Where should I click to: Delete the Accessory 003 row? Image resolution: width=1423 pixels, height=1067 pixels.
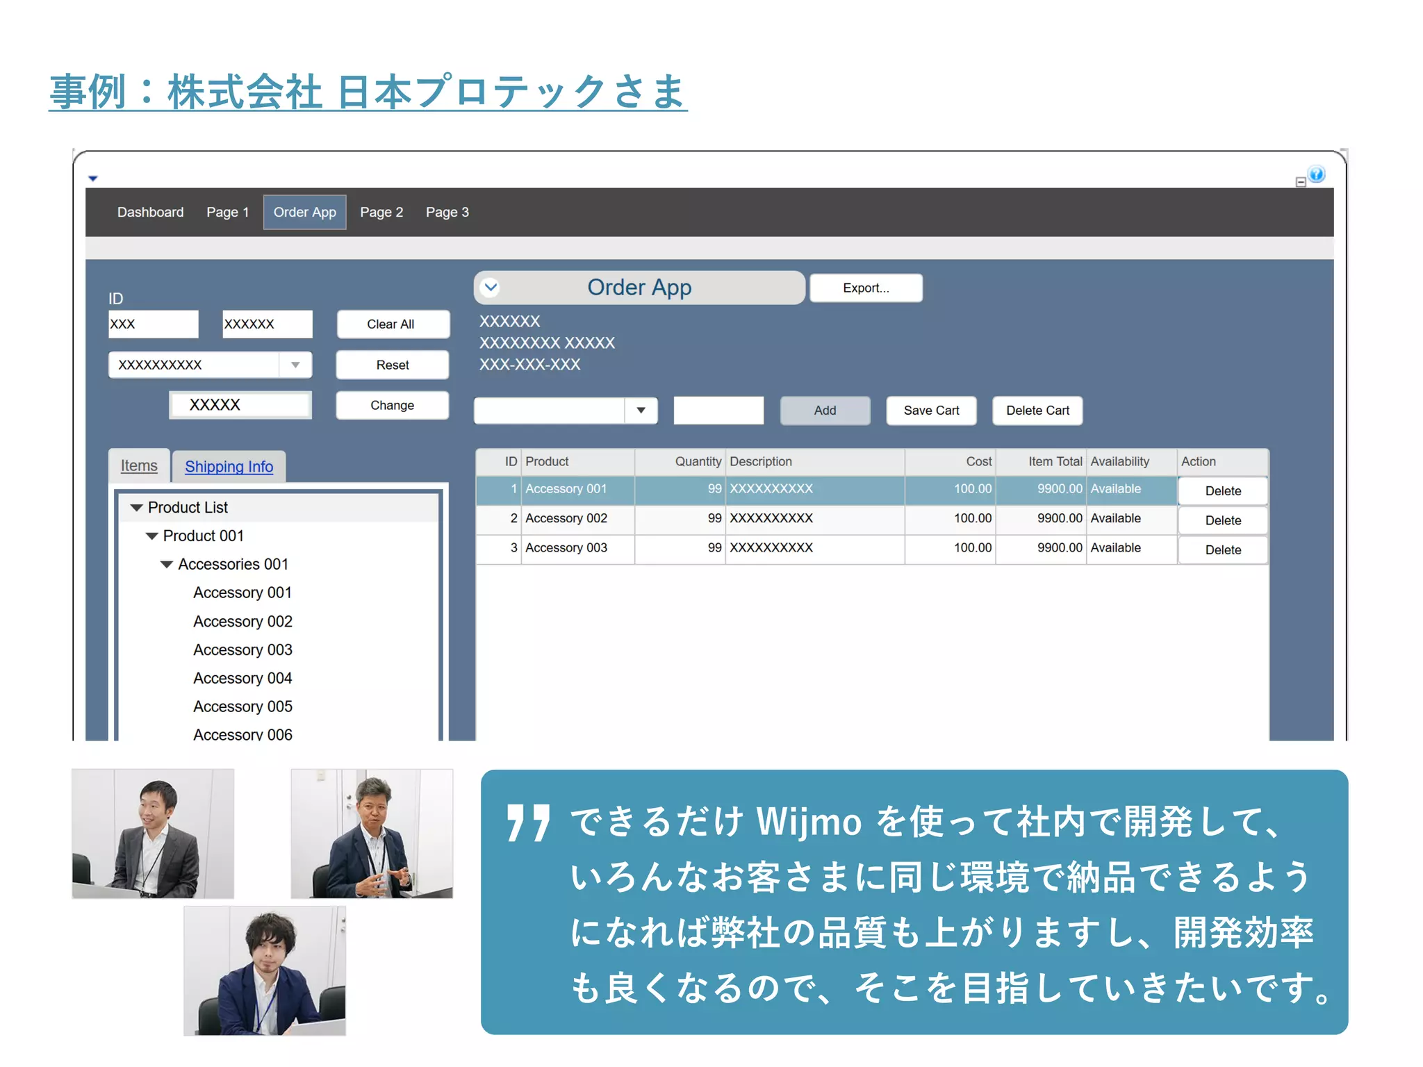[1223, 549]
